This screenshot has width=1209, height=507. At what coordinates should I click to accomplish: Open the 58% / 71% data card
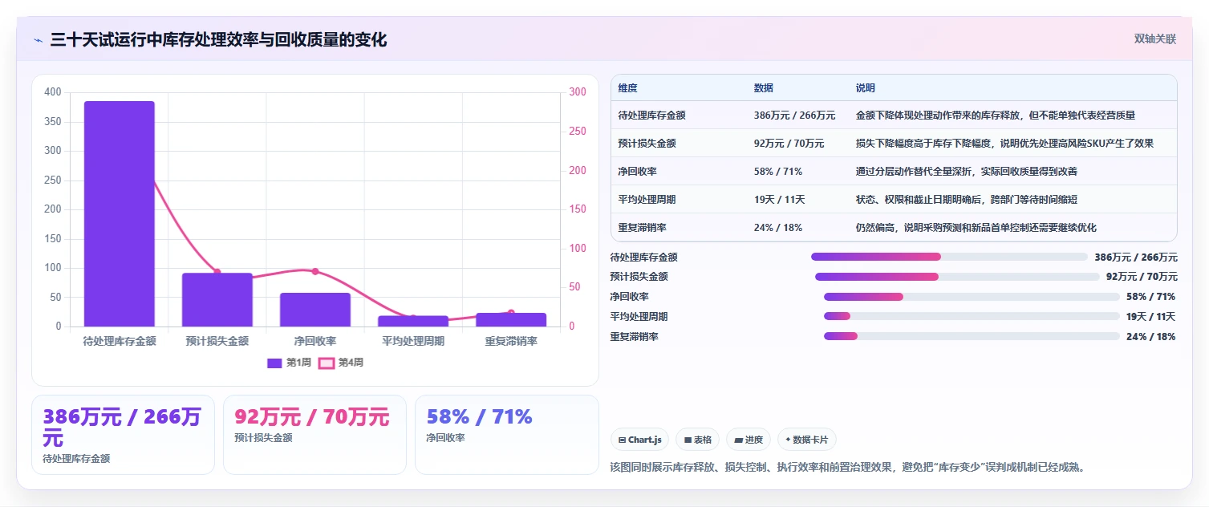click(507, 434)
